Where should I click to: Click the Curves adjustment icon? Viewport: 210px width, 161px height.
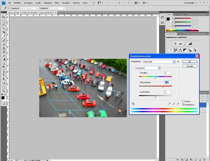click(185, 44)
